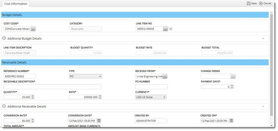Click the Line Item Description field
The height and width of the screenshot is (131, 278).
20,53
